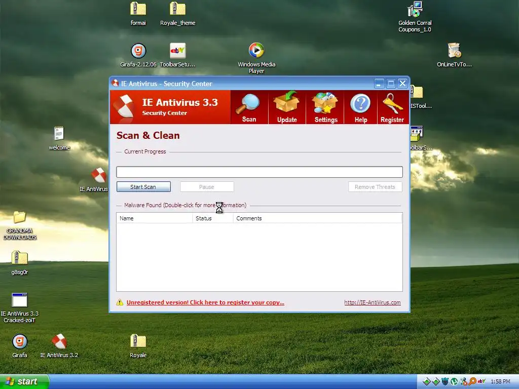The width and height of the screenshot is (519, 389).
Task: Click the blue shield tray icon
Action: (x=445, y=381)
